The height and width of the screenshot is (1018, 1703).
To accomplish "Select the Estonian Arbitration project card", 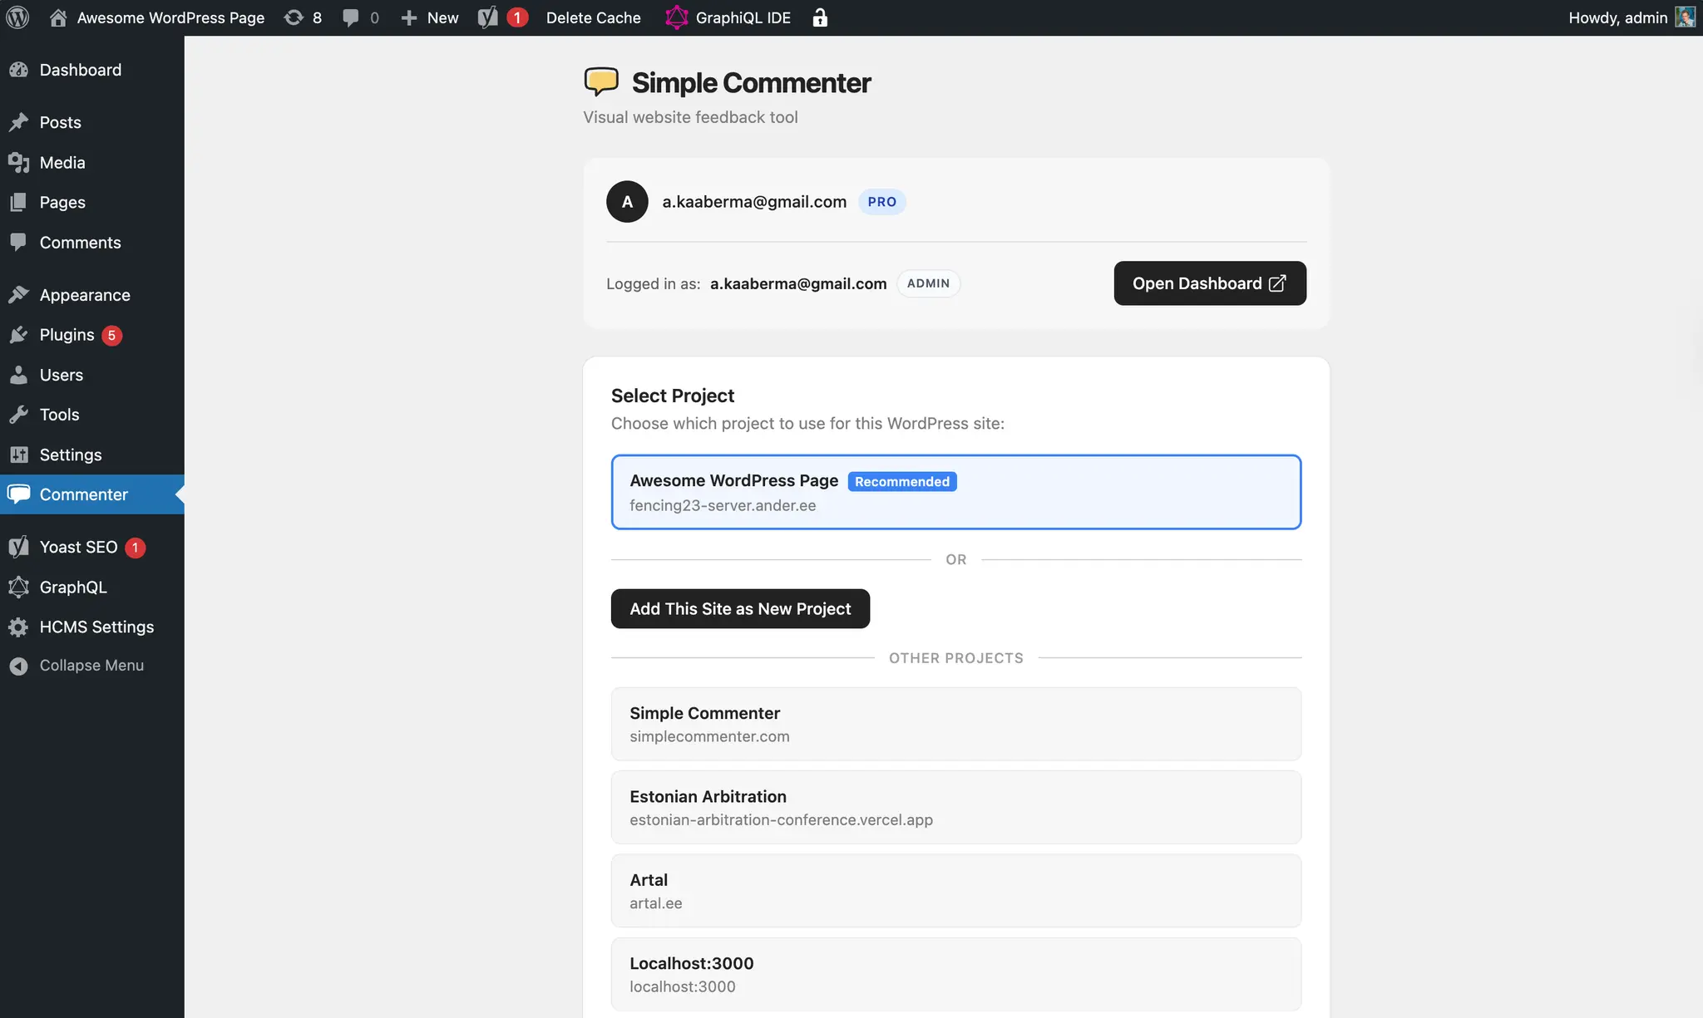I will point(955,806).
